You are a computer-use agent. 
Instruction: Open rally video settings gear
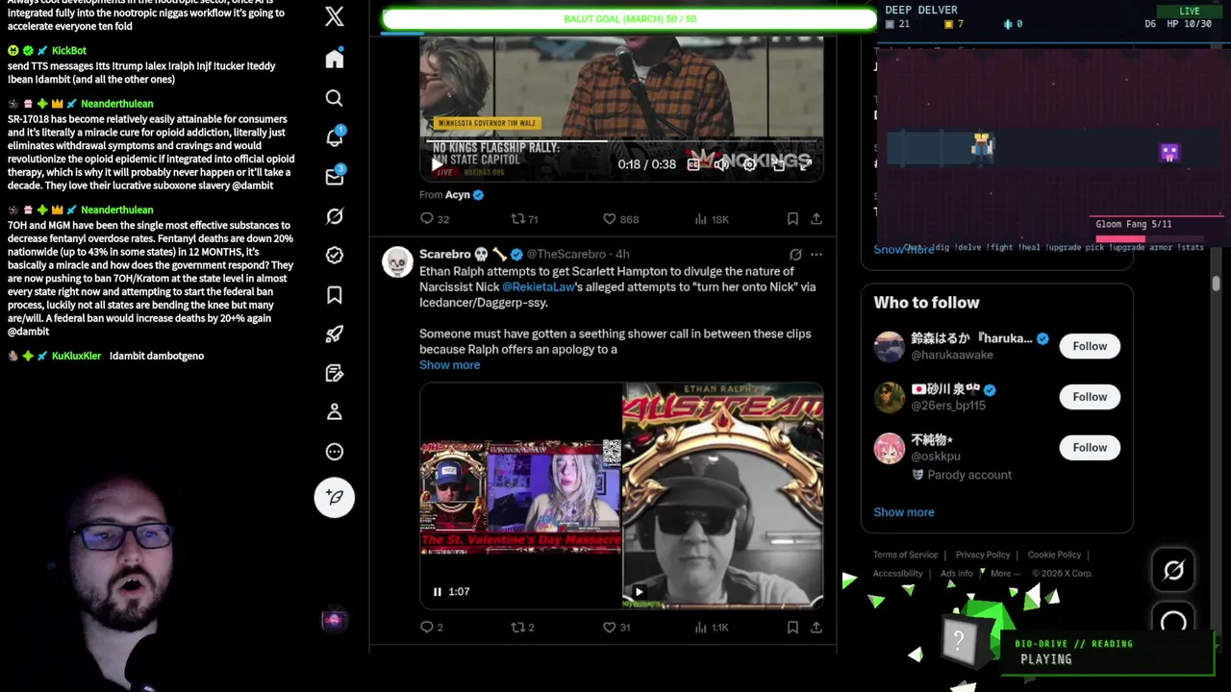tap(749, 164)
